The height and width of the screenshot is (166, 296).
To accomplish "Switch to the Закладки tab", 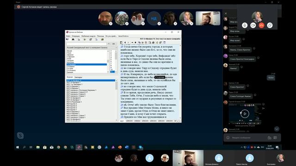I will point(78,77).
